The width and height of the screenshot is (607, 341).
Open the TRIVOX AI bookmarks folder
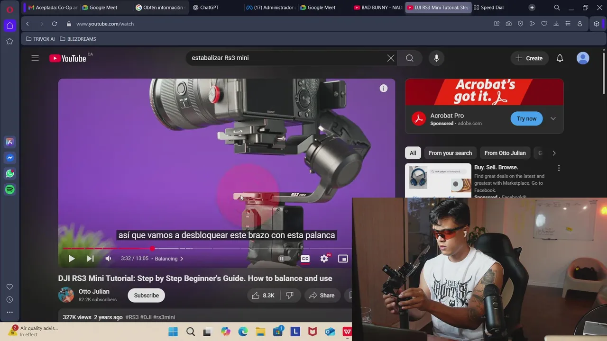coord(40,39)
